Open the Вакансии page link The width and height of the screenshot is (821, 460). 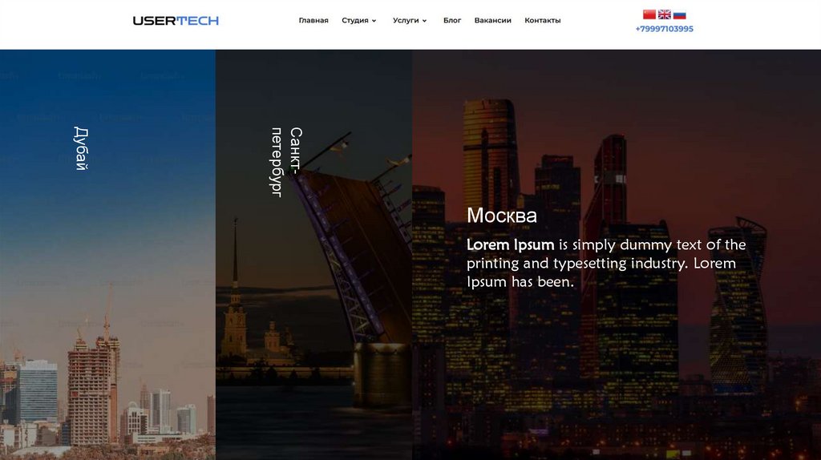click(x=493, y=20)
